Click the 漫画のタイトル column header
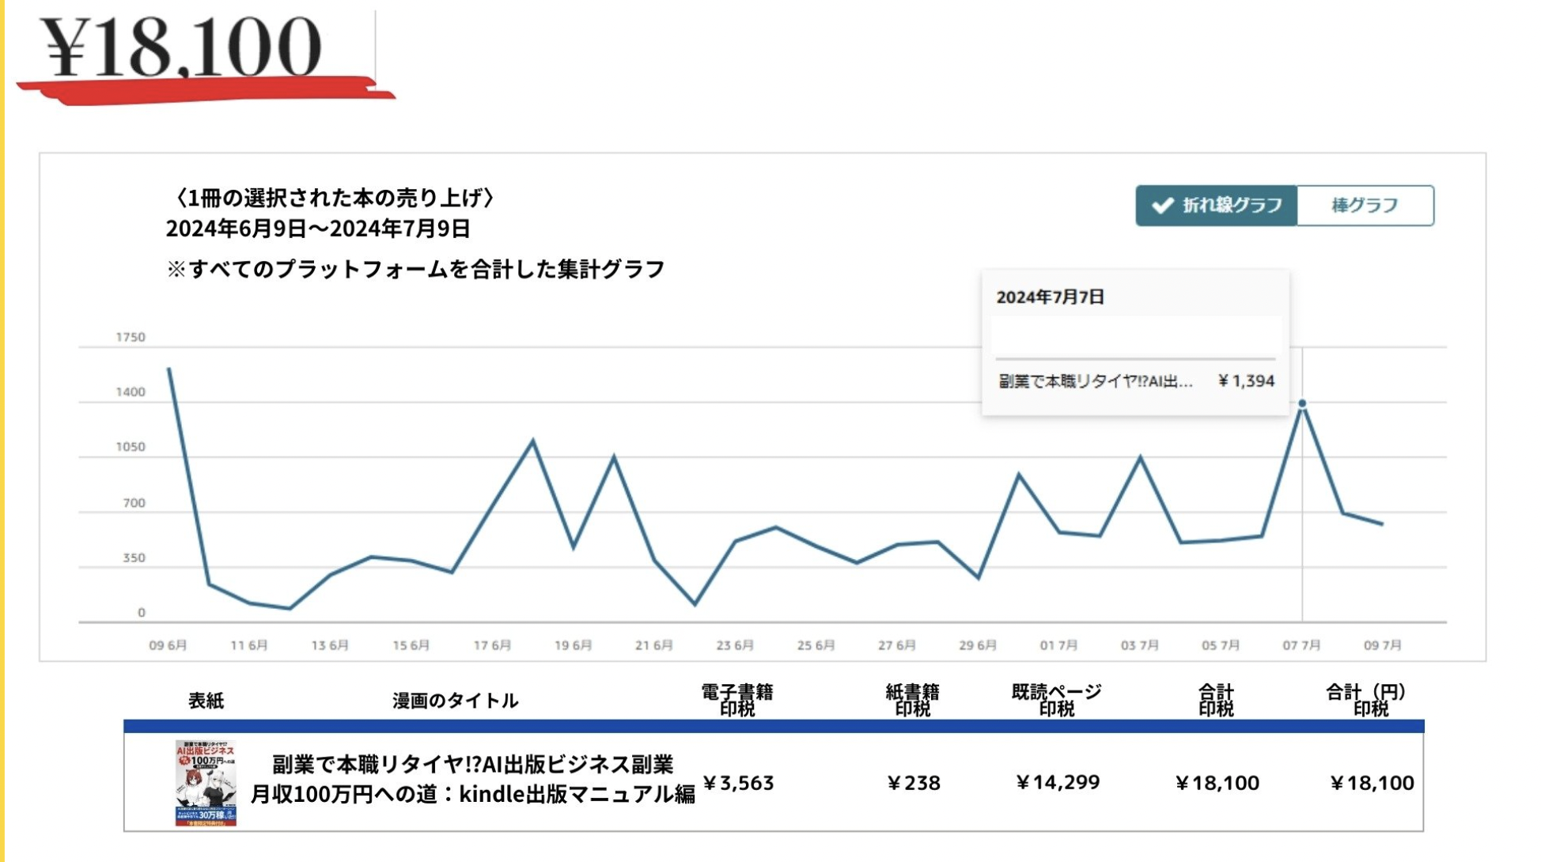 pos(455,701)
